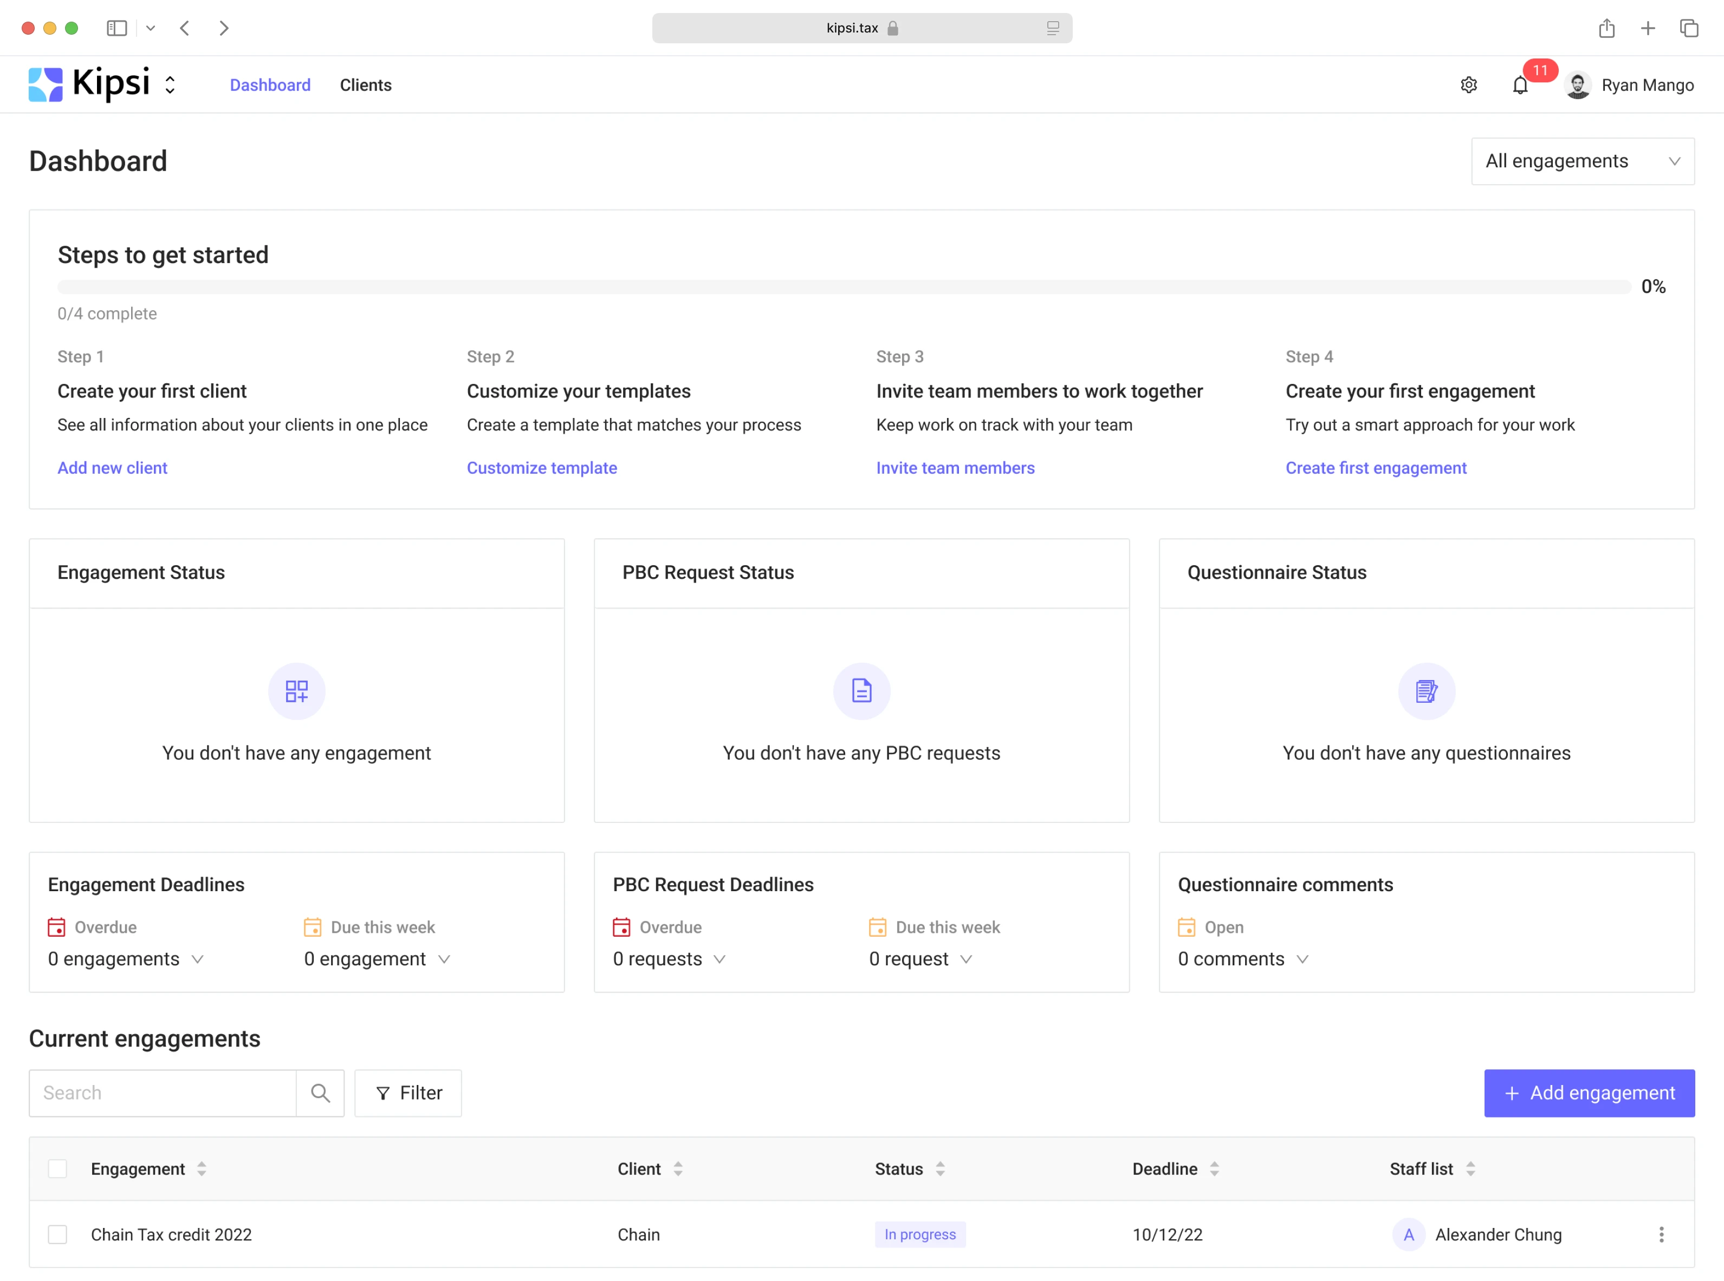The height and width of the screenshot is (1281, 1724).
Task: Click the three-dot menu for Chain row
Action: coord(1661,1234)
